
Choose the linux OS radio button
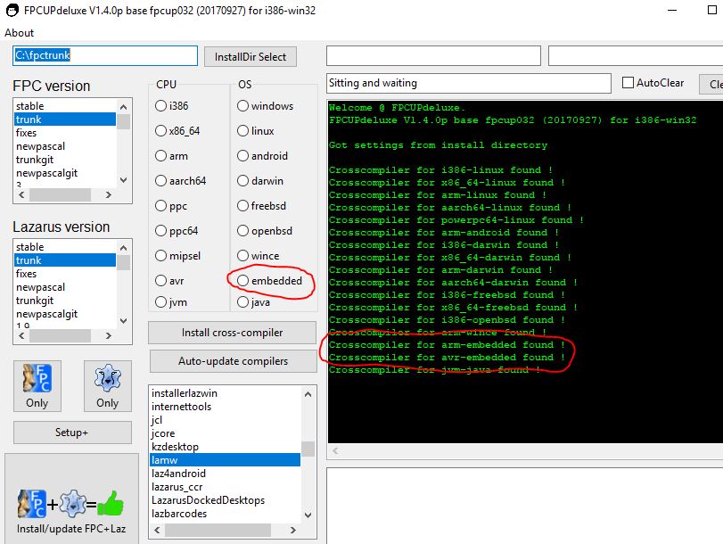click(x=242, y=130)
